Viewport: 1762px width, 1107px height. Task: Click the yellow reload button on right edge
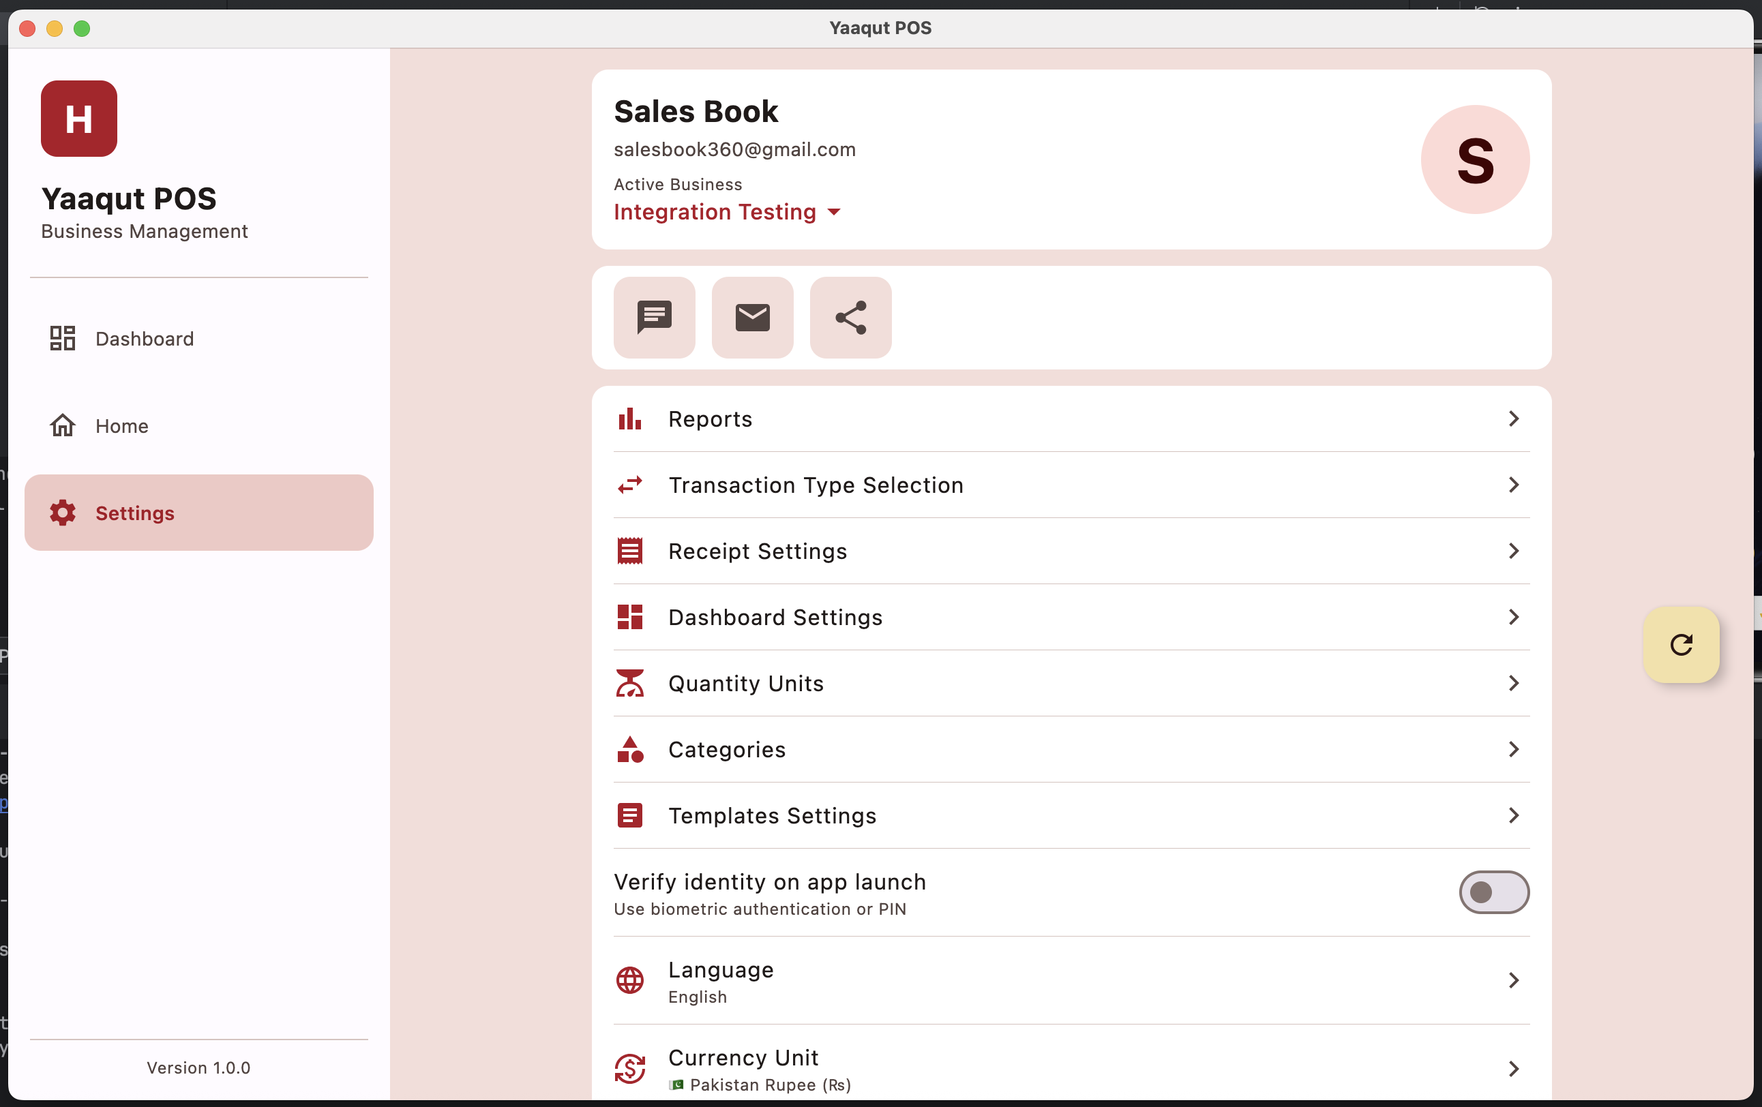pyautogui.click(x=1682, y=645)
